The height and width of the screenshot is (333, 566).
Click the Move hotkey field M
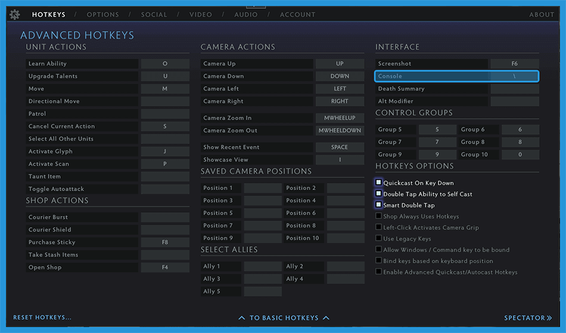[x=165, y=89]
